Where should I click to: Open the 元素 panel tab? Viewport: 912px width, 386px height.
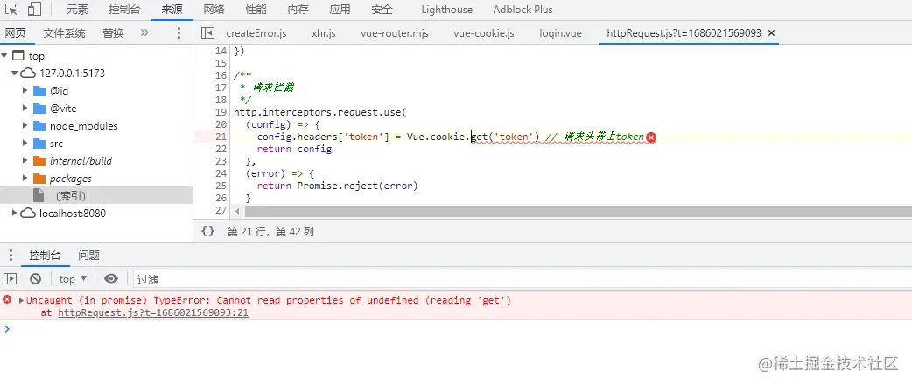coord(77,10)
